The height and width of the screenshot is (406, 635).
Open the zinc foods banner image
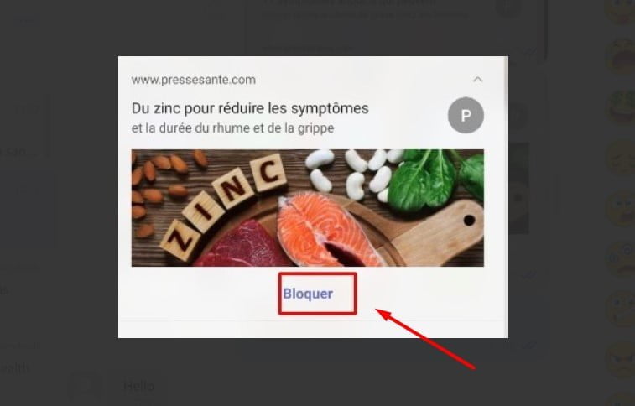pos(307,208)
